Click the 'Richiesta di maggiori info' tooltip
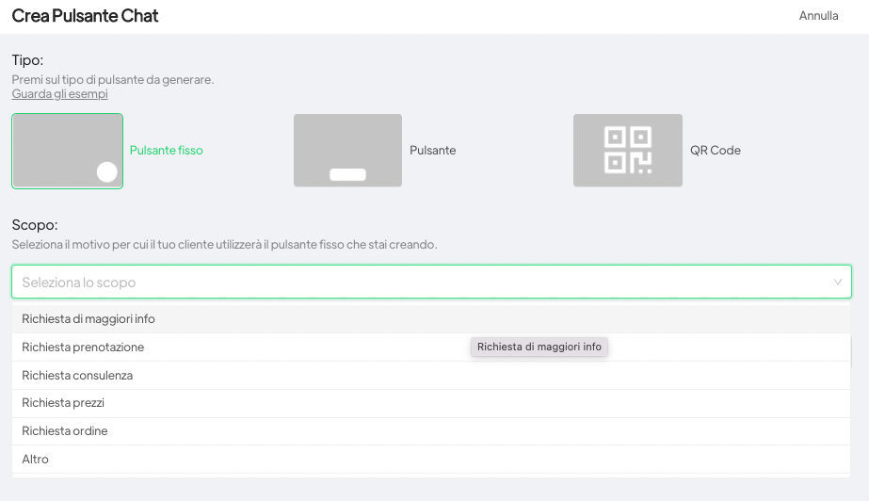The height and width of the screenshot is (501, 869). point(539,347)
